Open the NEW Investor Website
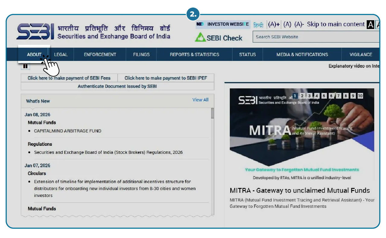Screen dimensions: 386x238 [x=223, y=24]
